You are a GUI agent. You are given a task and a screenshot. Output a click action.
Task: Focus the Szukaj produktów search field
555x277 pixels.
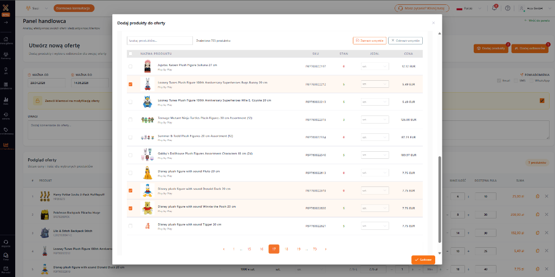tap(160, 41)
